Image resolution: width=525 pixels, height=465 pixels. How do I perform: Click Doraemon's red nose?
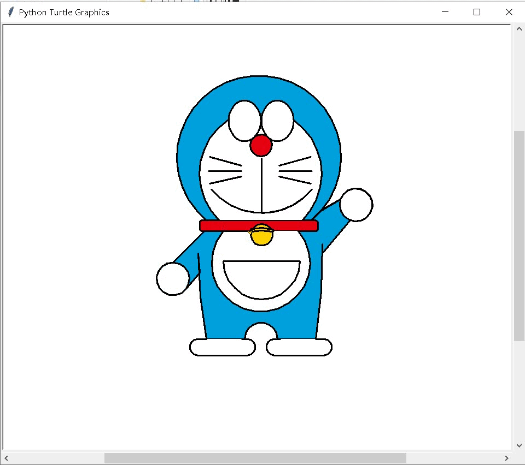point(261,145)
